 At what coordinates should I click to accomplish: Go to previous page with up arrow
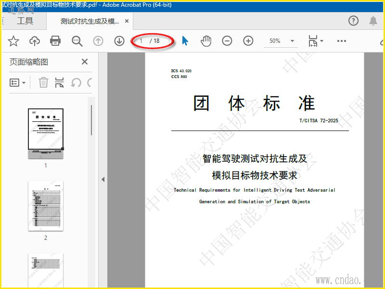pos(98,41)
